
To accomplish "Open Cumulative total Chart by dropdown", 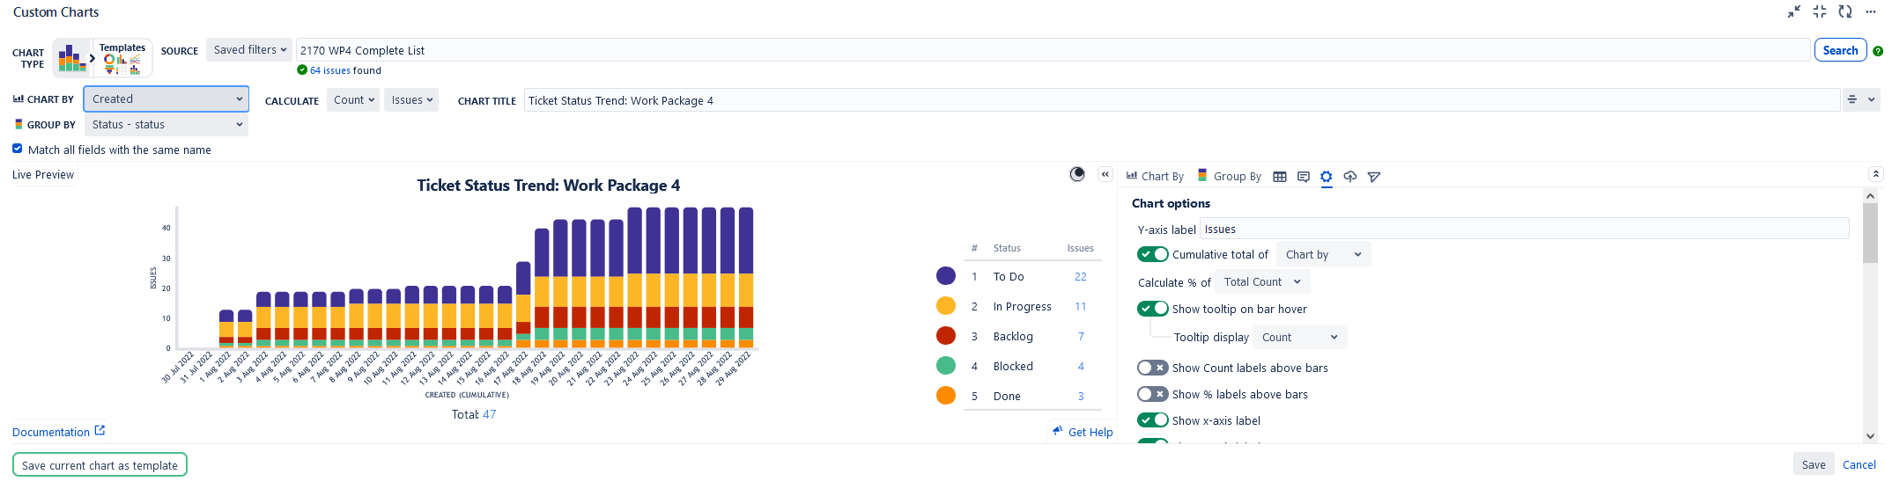I will [x=1323, y=255].
